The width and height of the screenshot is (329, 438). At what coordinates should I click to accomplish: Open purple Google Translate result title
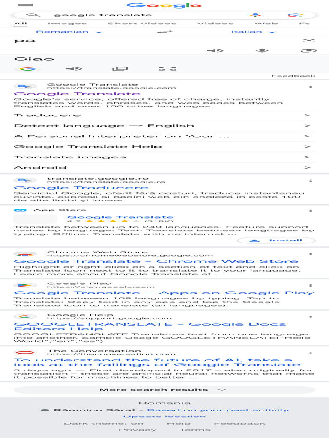point(77,94)
